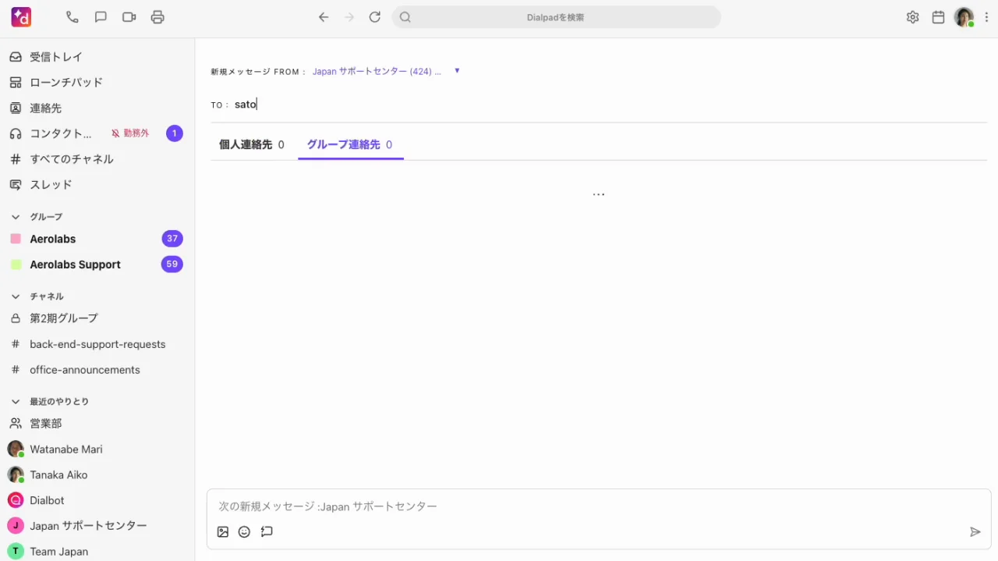Select Japan サポートセンター (424) sender
The height and width of the screenshot is (561, 998).
377,71
